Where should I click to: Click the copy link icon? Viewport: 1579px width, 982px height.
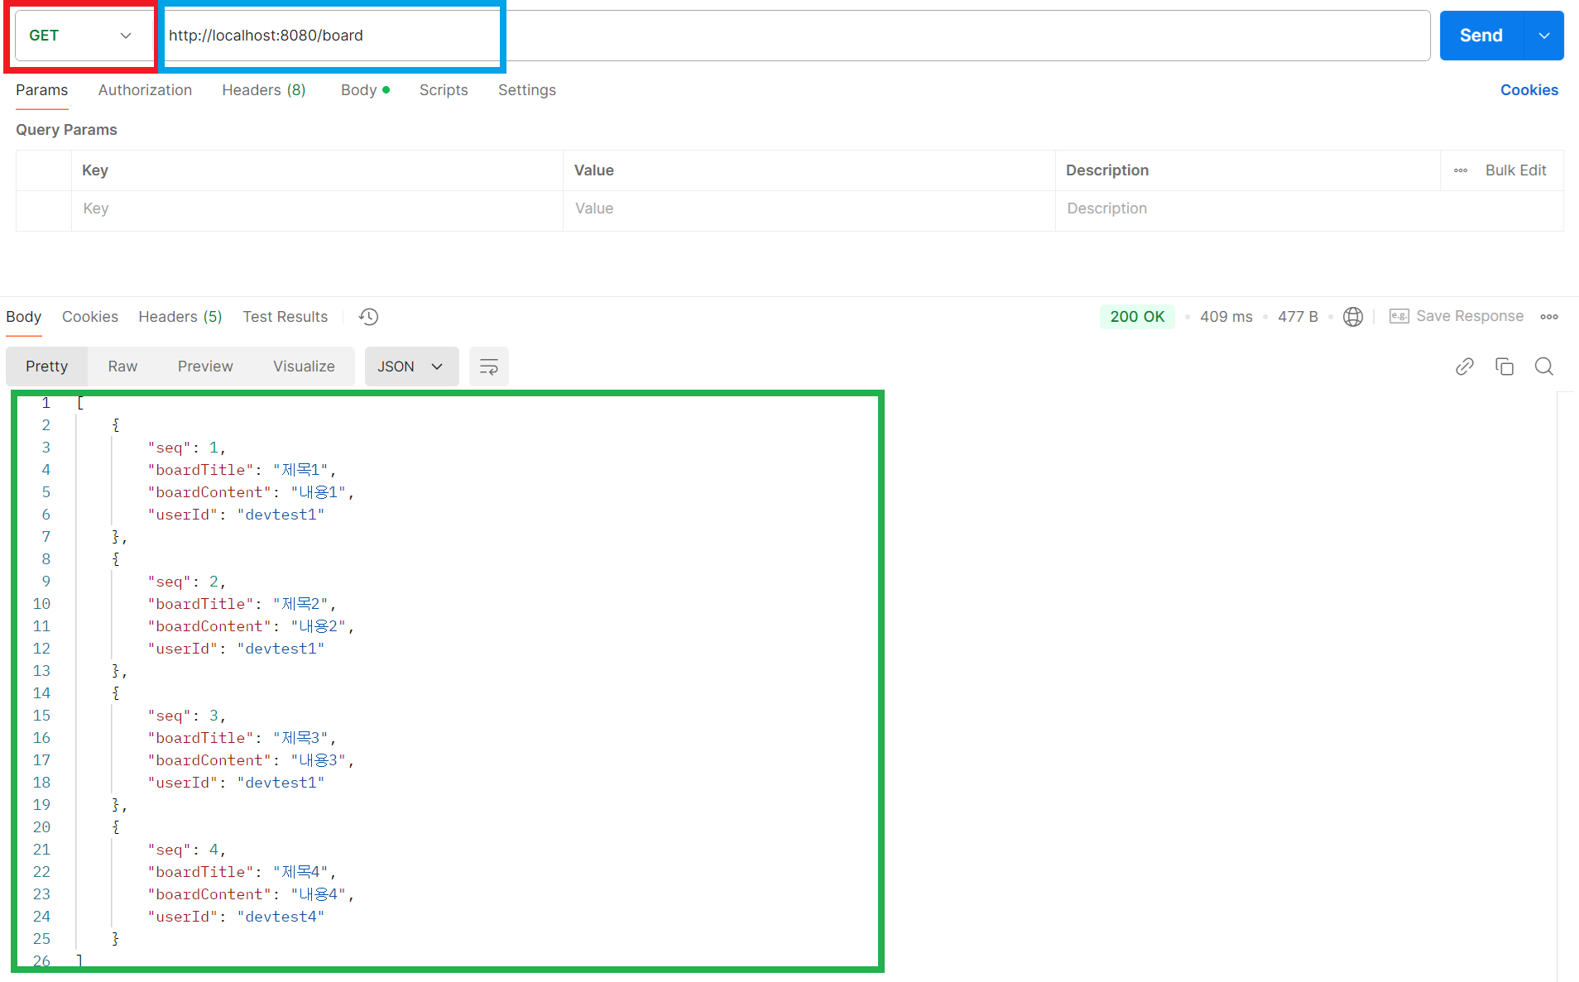[1465, 366]
